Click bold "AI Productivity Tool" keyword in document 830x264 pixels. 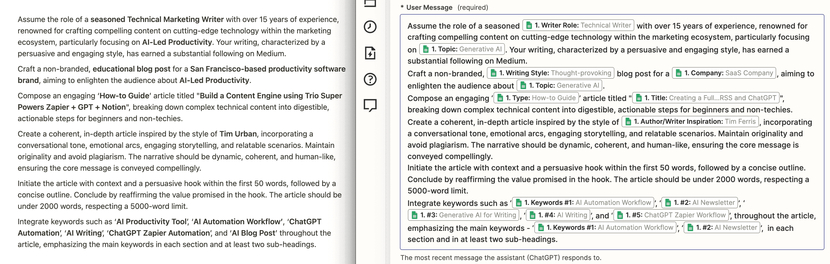(151, 222)
